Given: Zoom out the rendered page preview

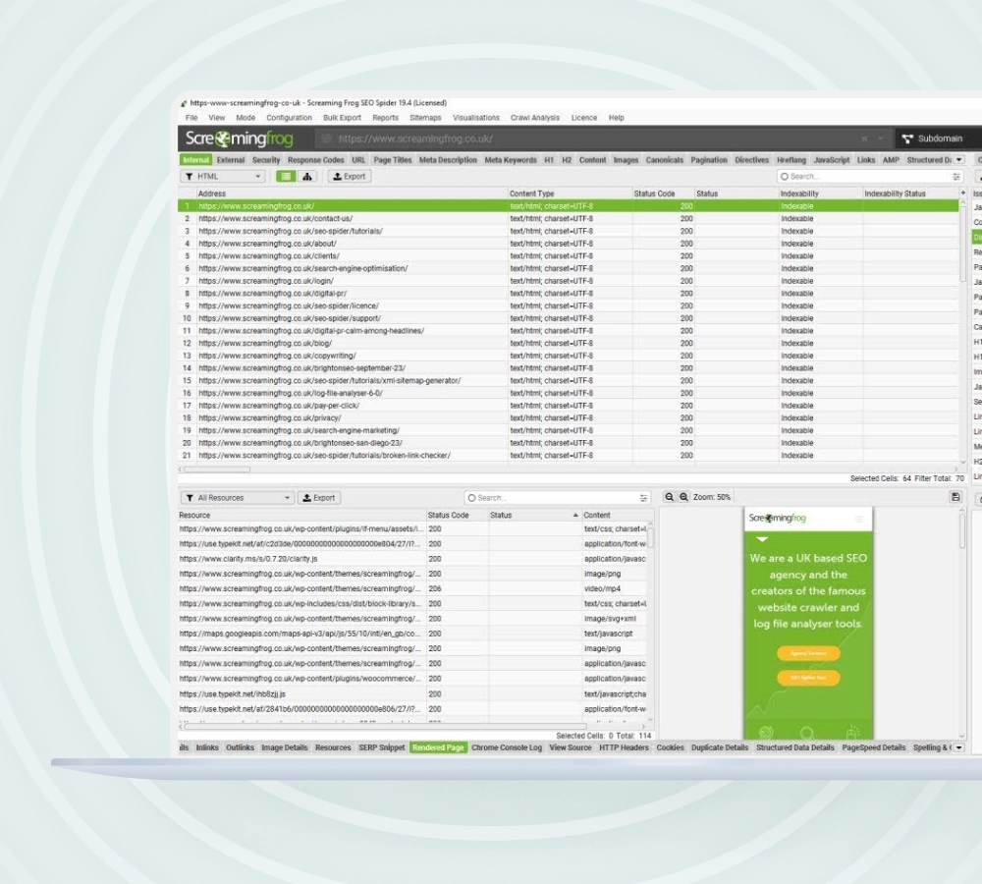Looking at the screenshot, I should click(670, 497).
